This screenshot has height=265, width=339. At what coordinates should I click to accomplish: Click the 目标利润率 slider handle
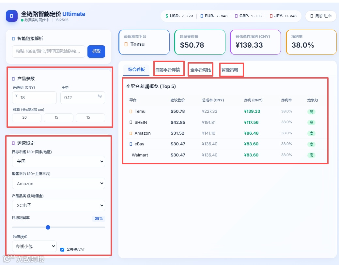click(x=48, y=227)
